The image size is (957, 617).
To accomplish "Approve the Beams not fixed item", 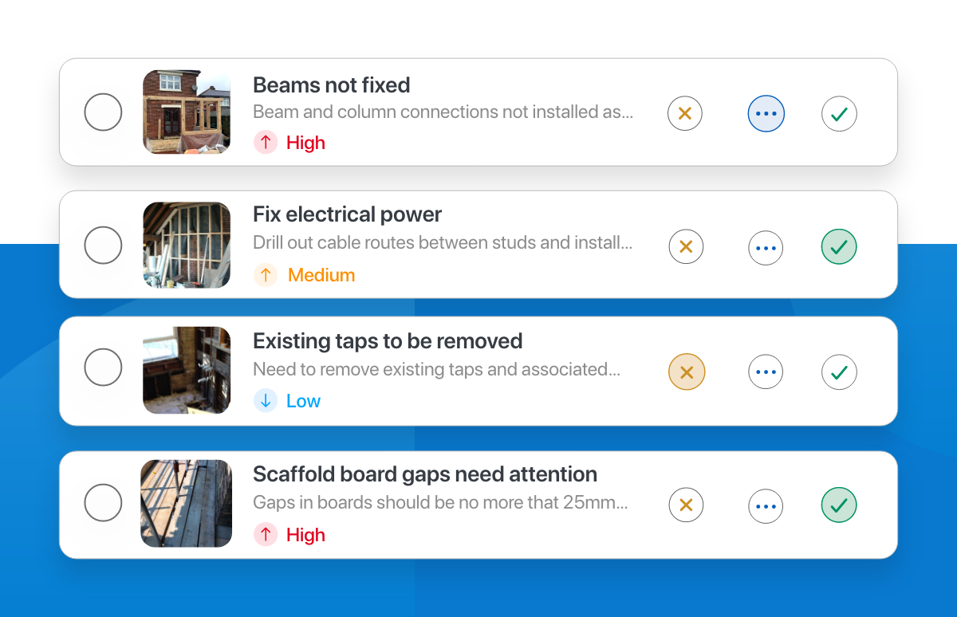I will point(839,114).
